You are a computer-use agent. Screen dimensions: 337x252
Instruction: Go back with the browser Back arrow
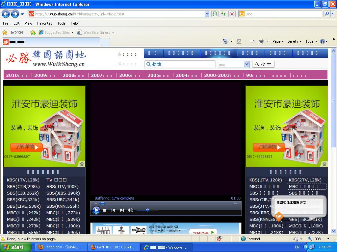pos(6,14)
